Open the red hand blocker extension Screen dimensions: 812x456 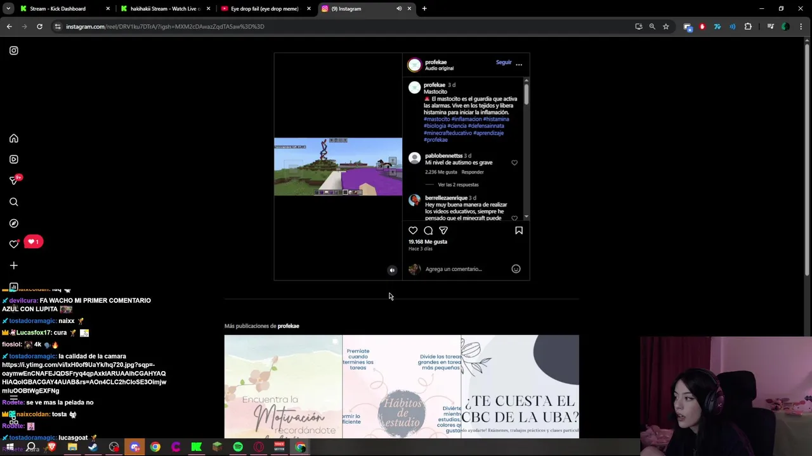pyautogui.click(x=702, y=27)
